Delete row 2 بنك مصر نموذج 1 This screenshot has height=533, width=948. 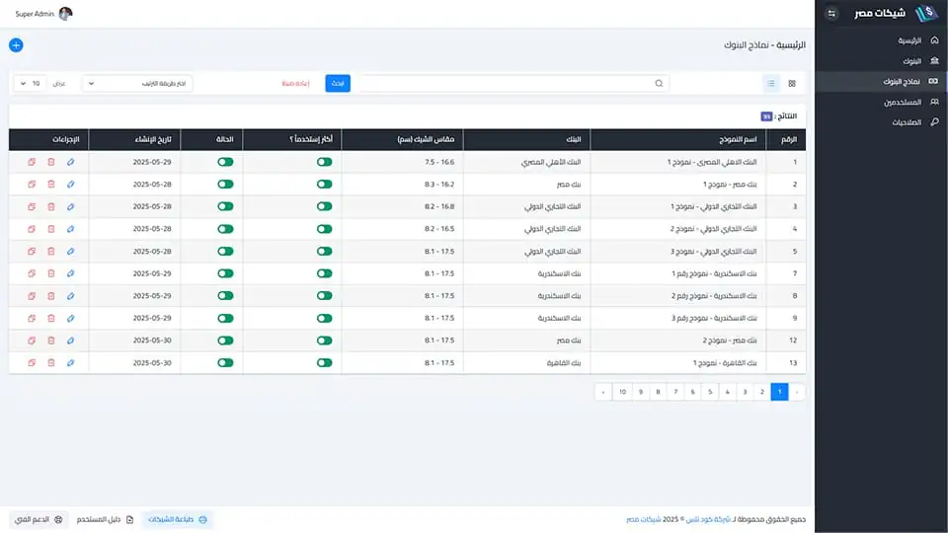(x=51, y=185)
